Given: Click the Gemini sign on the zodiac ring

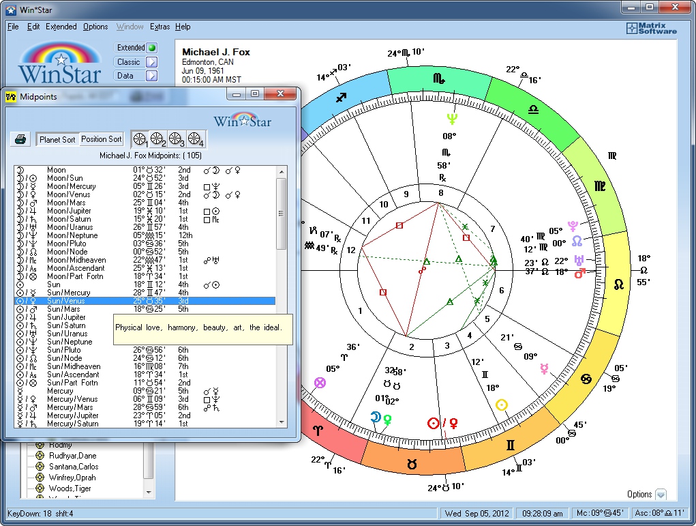Looking at the screenshot, I should (511, 445).
